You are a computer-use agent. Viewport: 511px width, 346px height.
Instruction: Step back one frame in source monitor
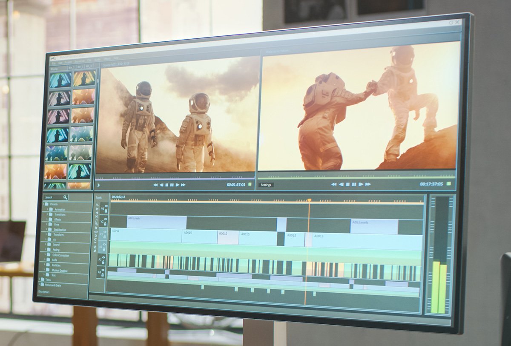161,185
